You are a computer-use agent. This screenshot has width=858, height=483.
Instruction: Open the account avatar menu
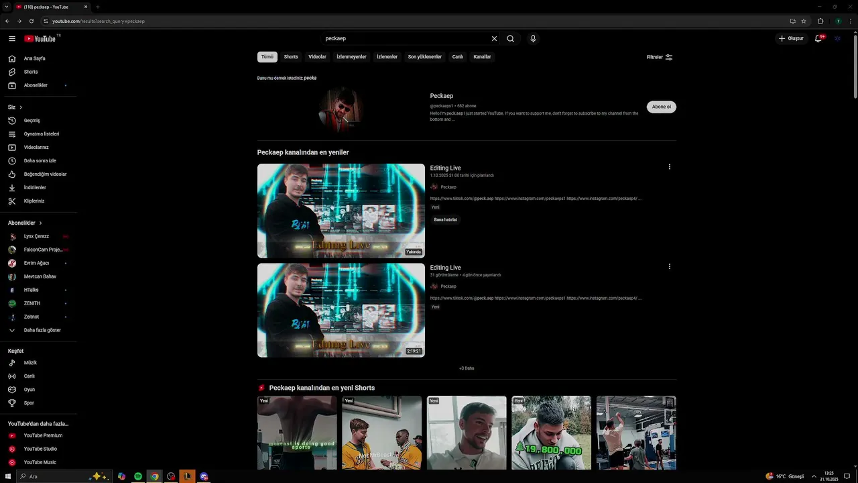[838, 39]
